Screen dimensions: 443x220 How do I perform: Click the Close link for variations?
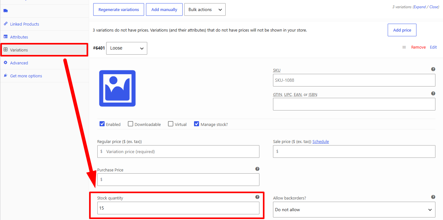click(x=434, y=7)
